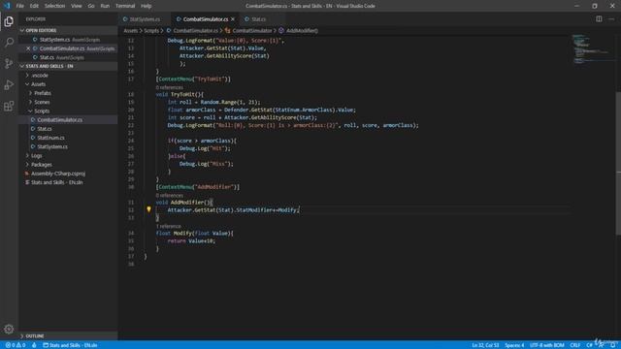Click the flame icon in status bar
Viewport: 621px width, 349px height.
coord(34,345)
